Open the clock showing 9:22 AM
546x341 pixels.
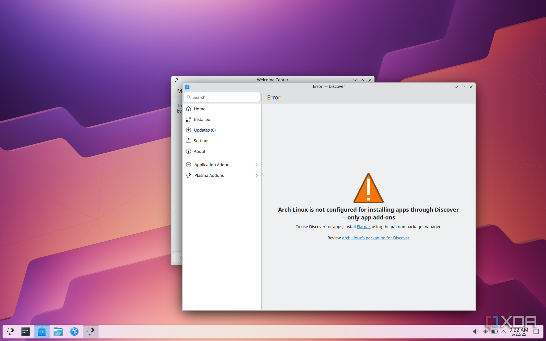[519, 332]
